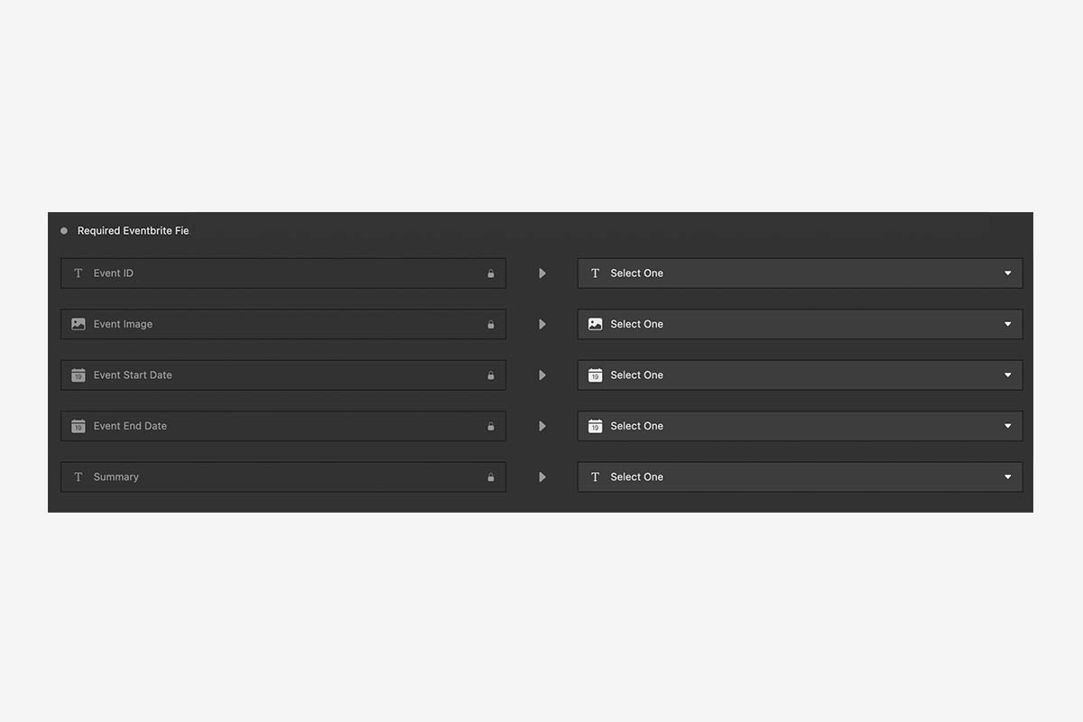Image resolution: width=1083 pixels, height=722 pixels.
Task: Click the gray dot beside Required Eventbrite Fields
Action: click(64, 231)
